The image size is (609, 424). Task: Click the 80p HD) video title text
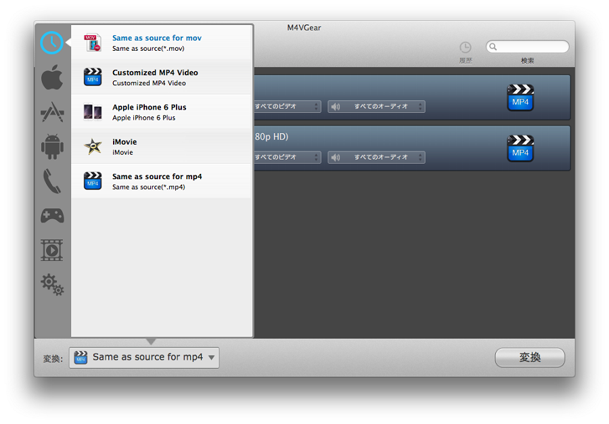pyautogui.click(x=271, y=137)
